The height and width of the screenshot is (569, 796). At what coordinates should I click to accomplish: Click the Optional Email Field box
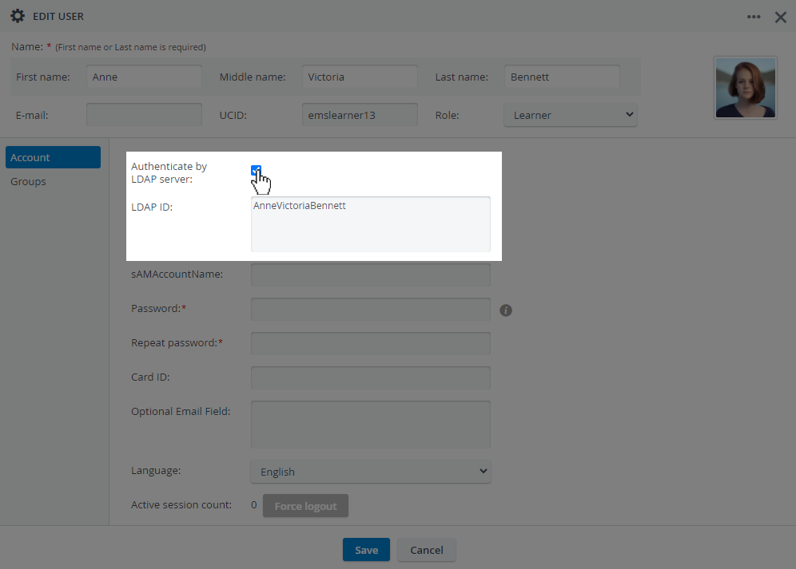point(371,425)
